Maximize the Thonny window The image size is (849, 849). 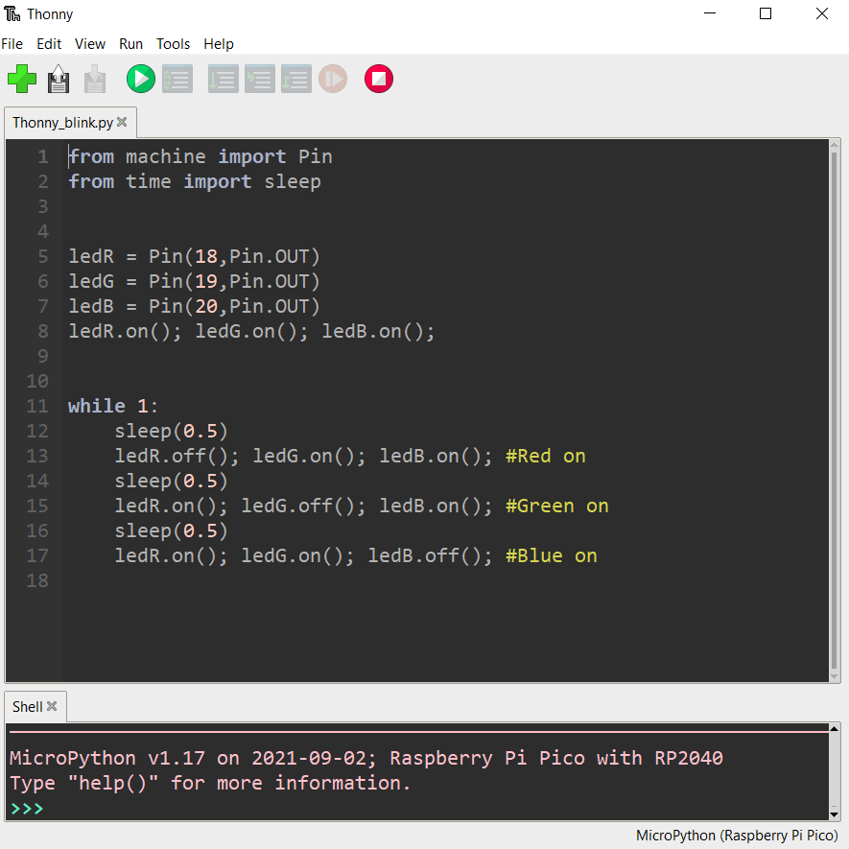[x=766, y=13]
